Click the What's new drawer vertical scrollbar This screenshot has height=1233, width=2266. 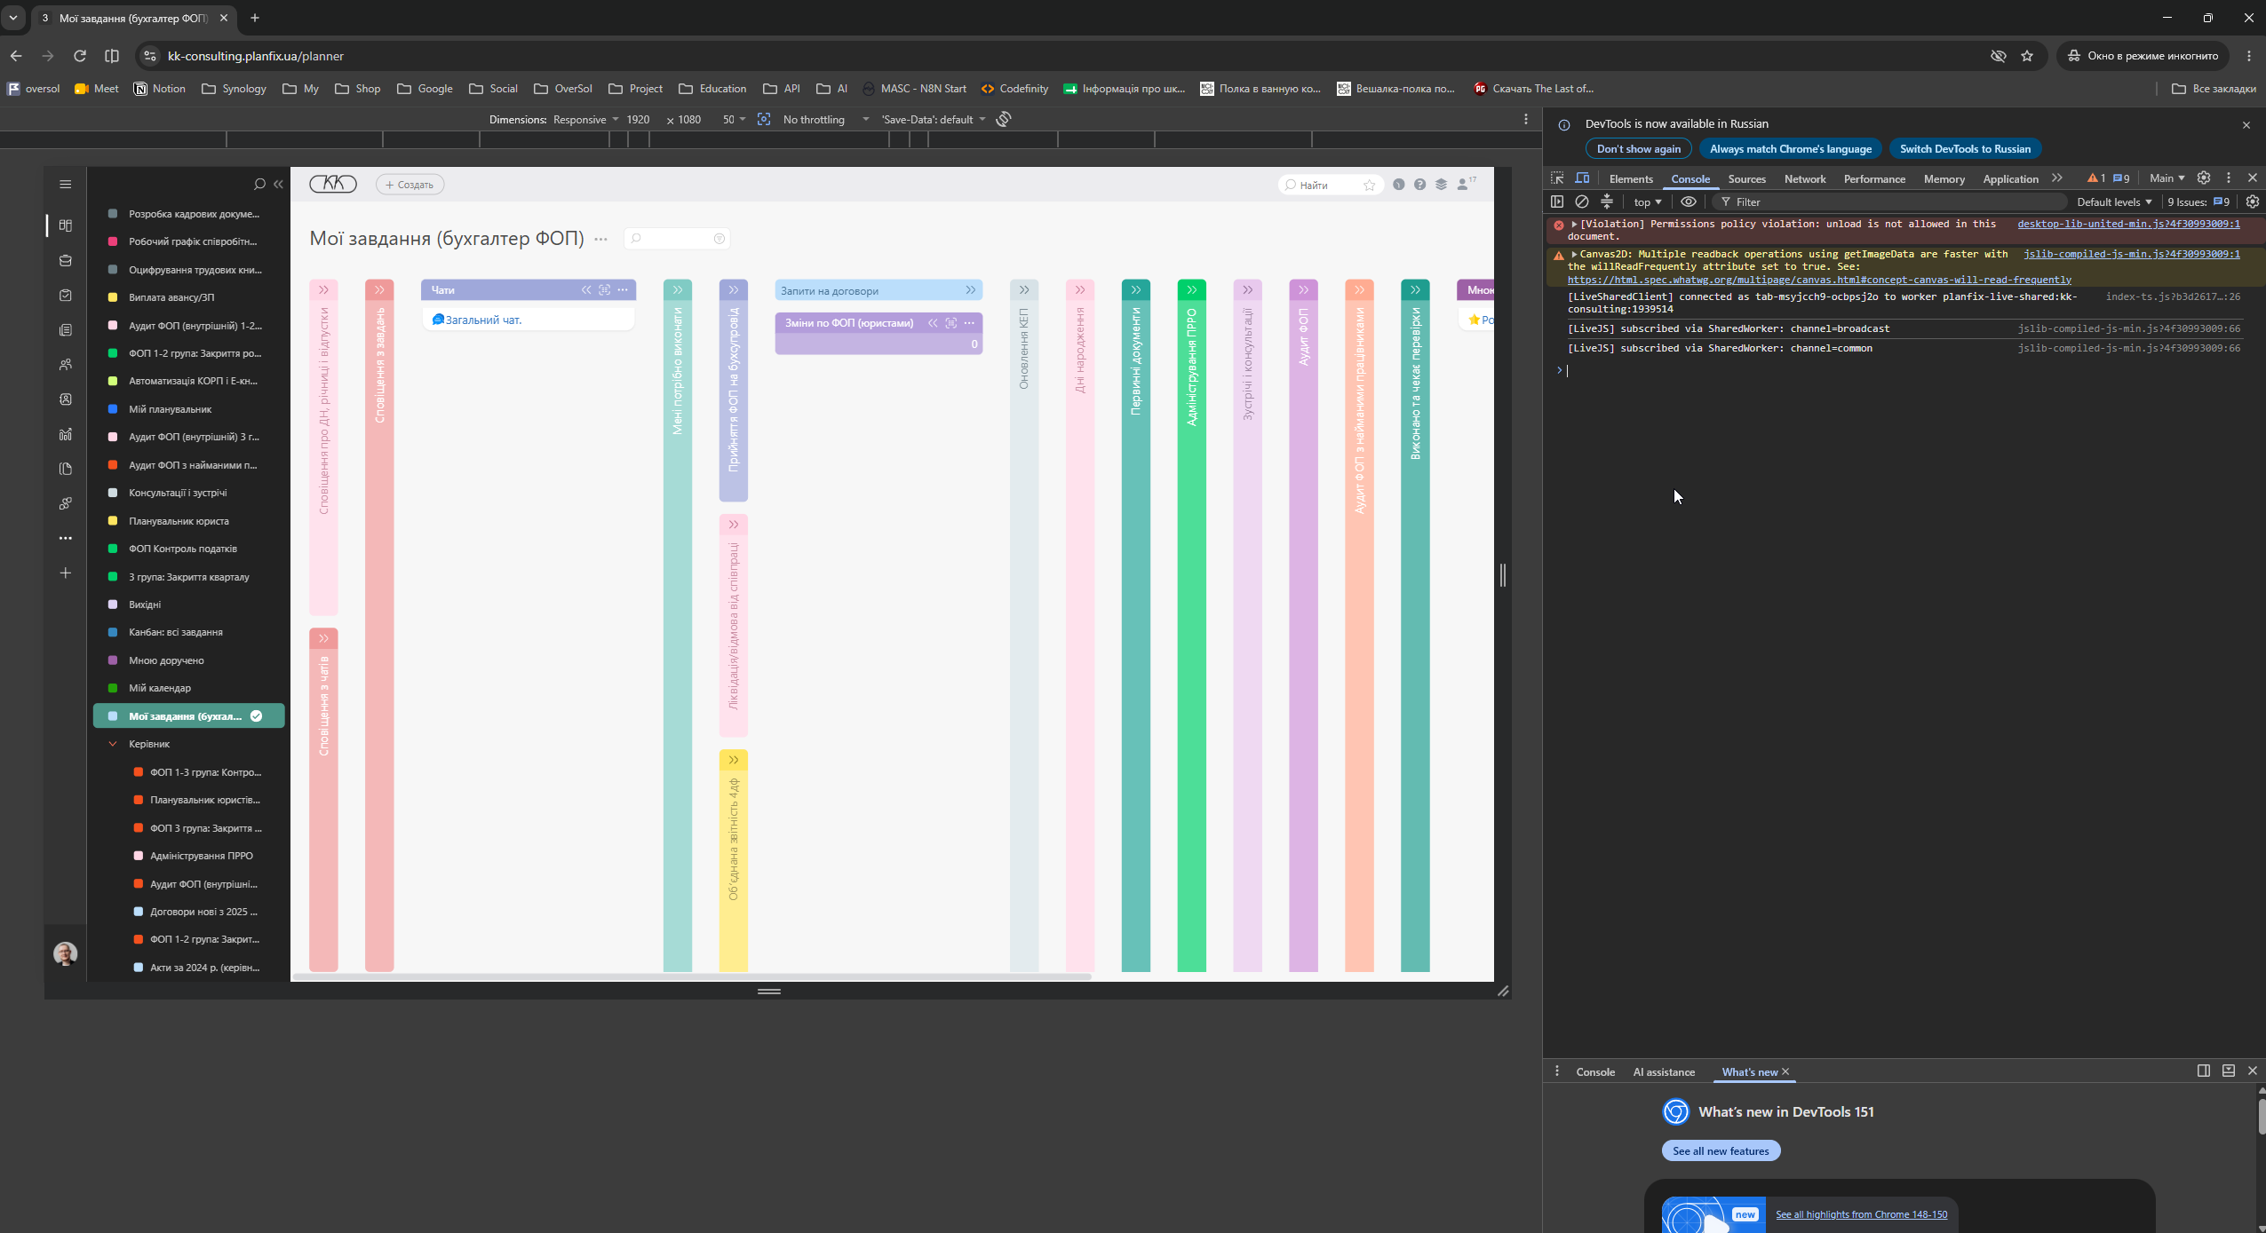2260,1117
